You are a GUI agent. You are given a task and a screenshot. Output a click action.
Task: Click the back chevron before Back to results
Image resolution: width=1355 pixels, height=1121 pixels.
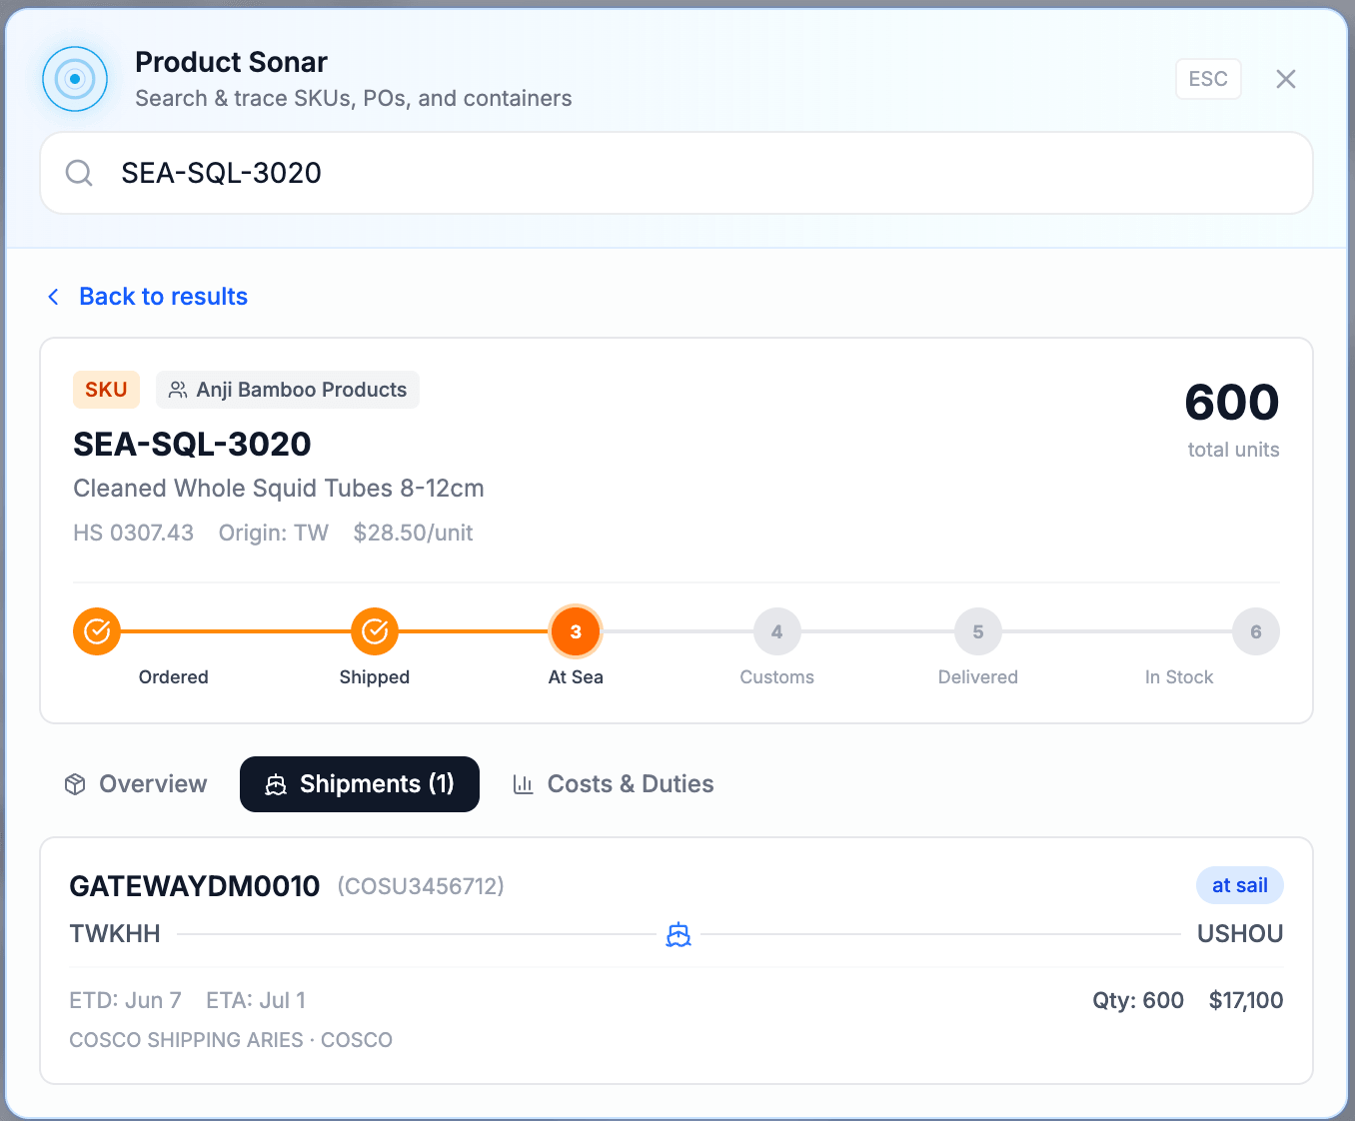click(x=54, y=297)
